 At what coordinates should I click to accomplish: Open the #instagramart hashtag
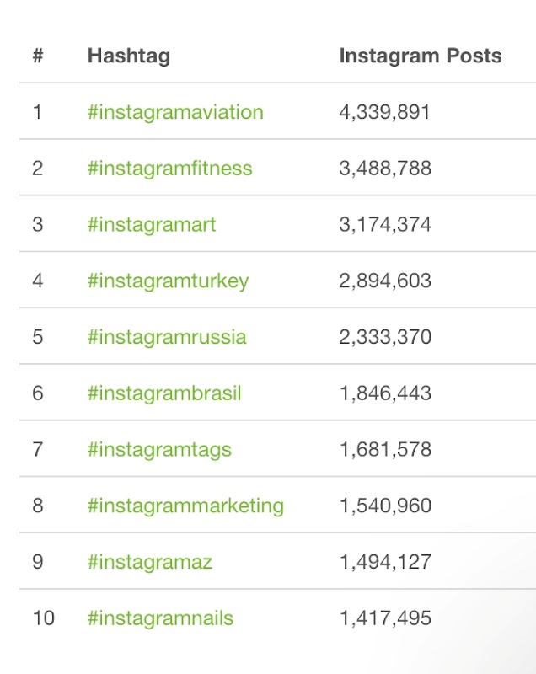pos(152,225)
